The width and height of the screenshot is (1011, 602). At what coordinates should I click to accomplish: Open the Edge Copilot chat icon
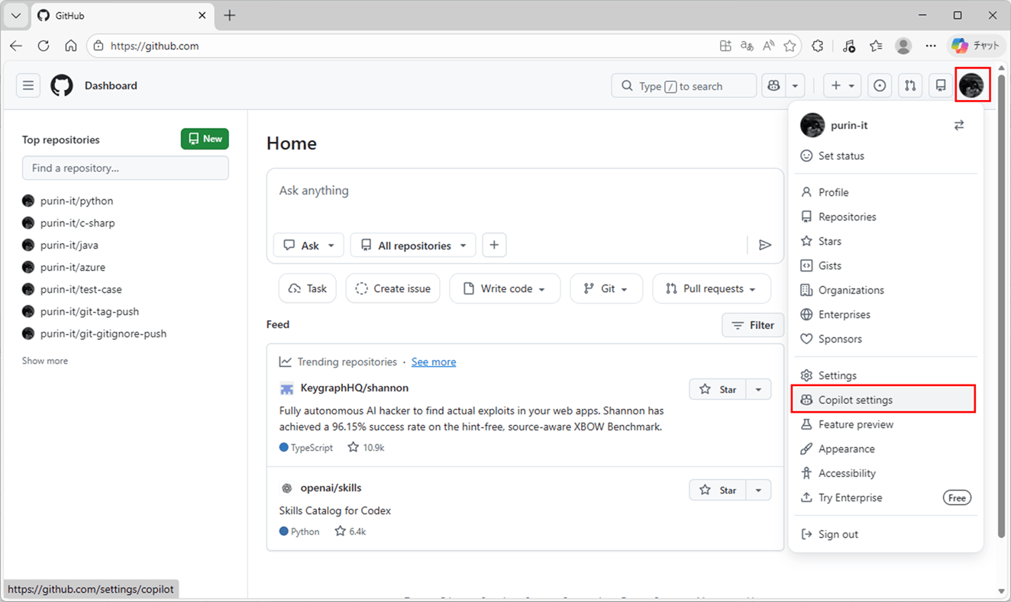coord(960,46)
